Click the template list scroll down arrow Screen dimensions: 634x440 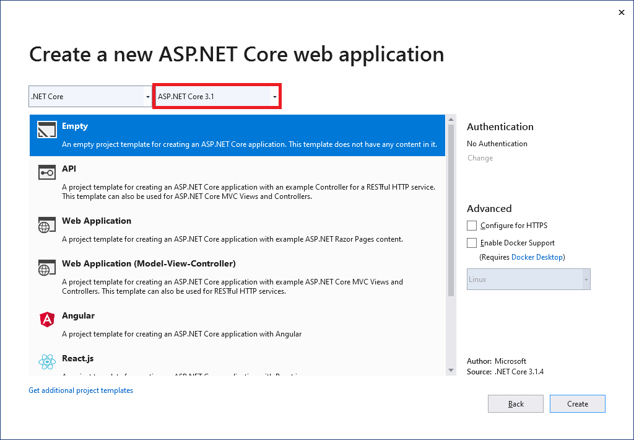tap(451, 371)
